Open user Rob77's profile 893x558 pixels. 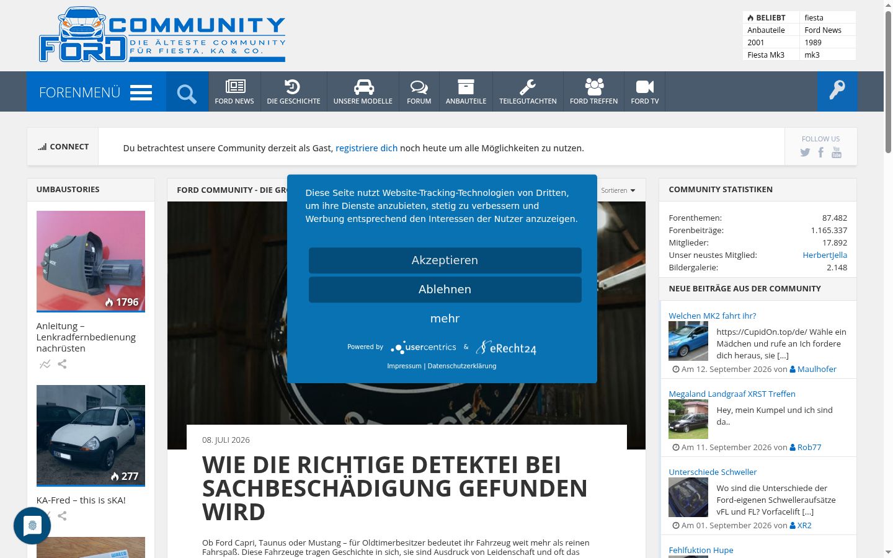point(809,447)
